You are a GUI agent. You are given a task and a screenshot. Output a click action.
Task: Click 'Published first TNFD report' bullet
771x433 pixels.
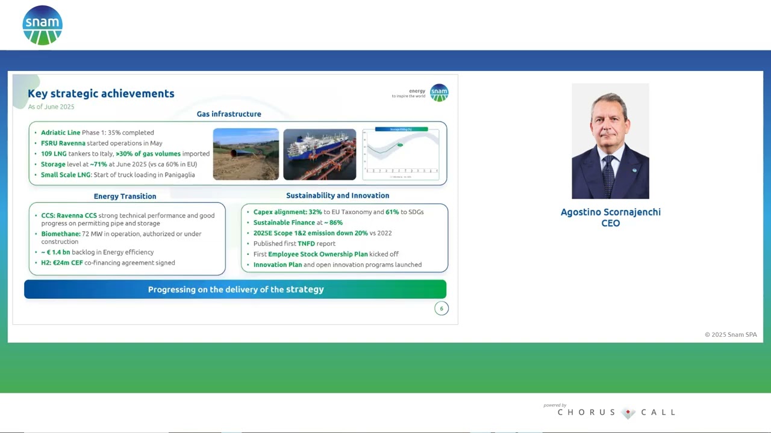[x=295, y=244]
